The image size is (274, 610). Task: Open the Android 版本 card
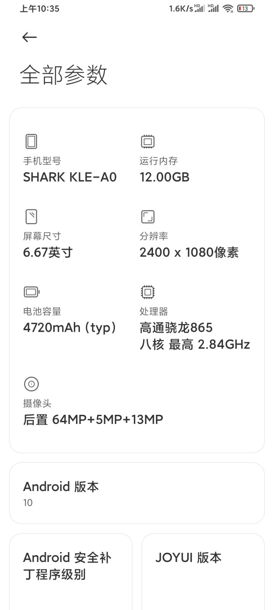[137, 493]
